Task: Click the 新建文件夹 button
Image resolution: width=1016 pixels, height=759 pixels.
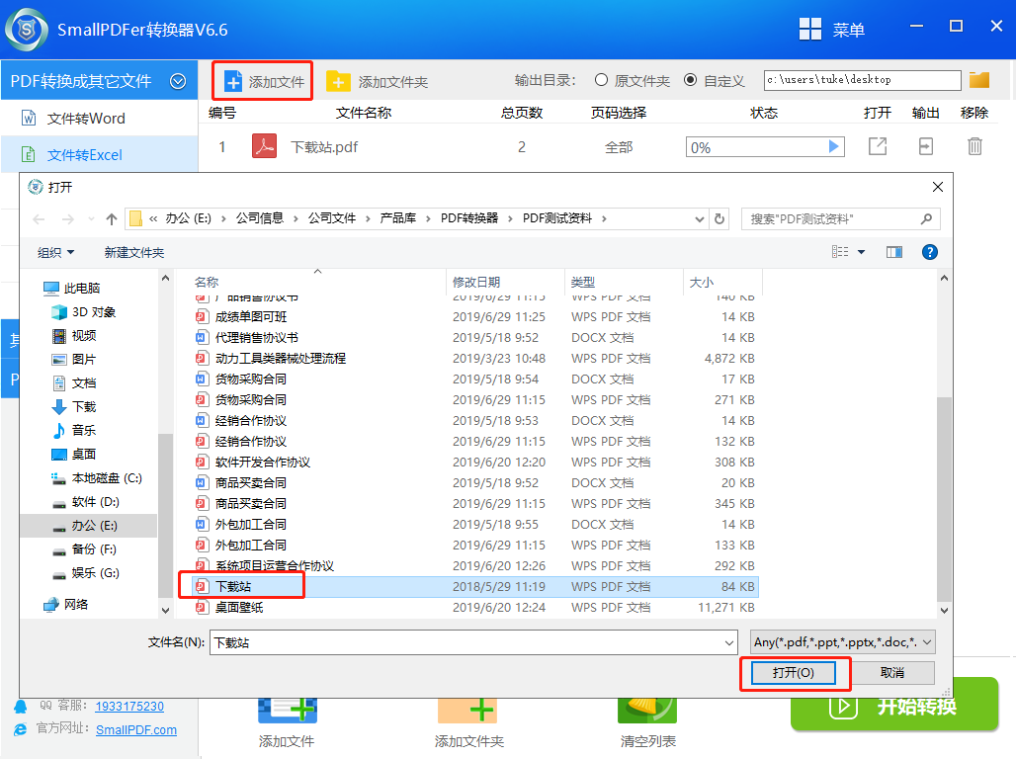Action: click(x=134, y=252)
